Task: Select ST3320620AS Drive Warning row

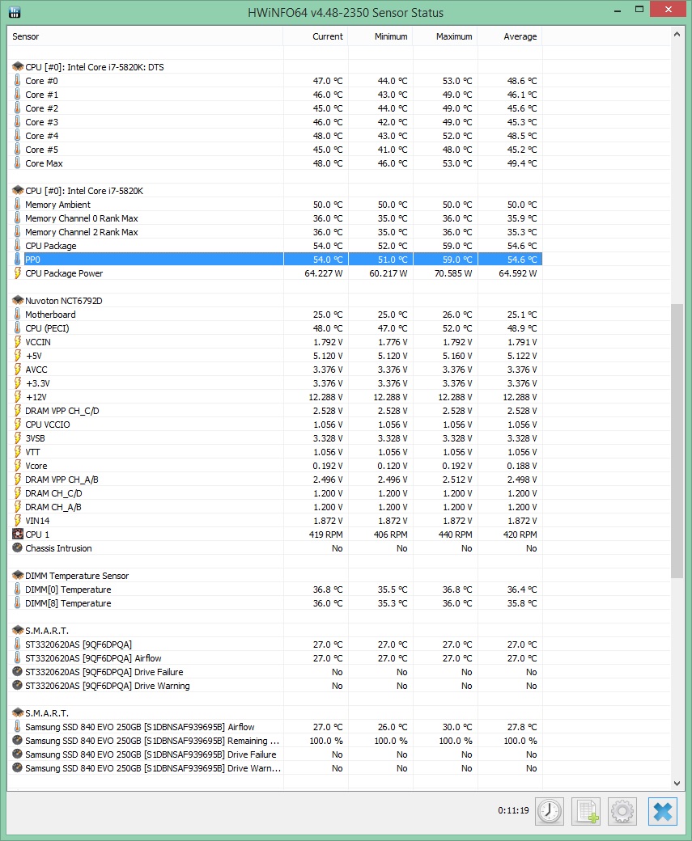Action: pos(275,686)
